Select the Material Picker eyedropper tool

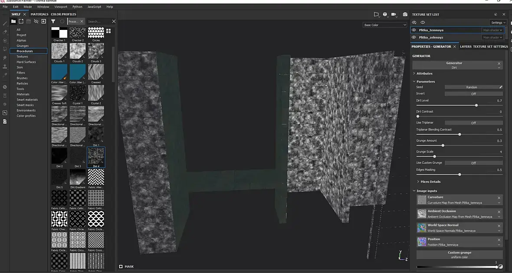(5, 75)
